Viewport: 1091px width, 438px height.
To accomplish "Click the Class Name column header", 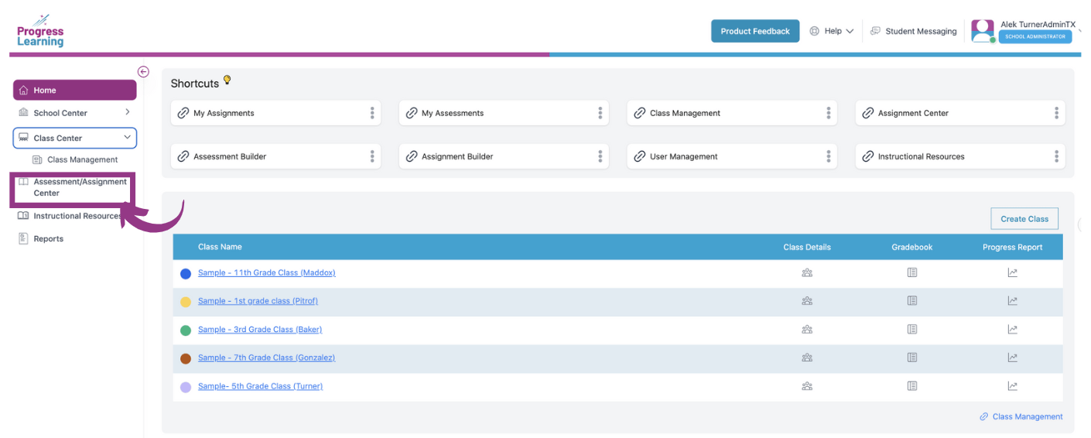I will [220, 247].
